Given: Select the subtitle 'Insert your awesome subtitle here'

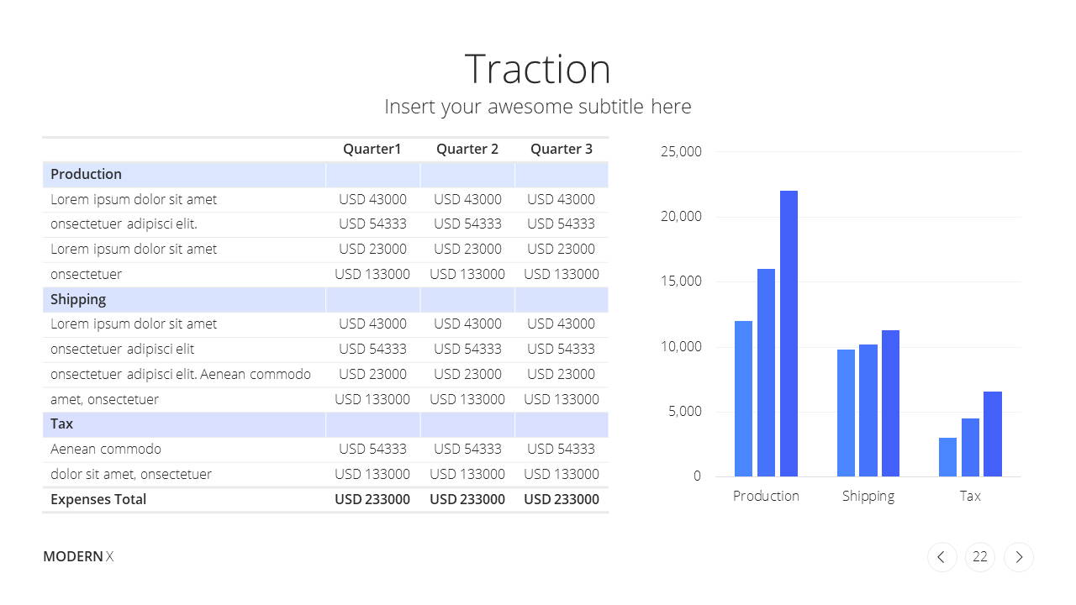Looking at the screenshot, I should pos(538,107).
